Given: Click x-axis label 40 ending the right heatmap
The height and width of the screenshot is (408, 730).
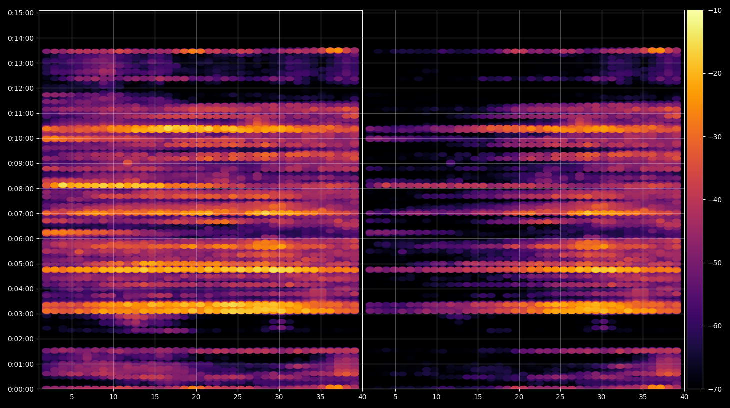Looking at the screenshot, I should click(684, 397).
